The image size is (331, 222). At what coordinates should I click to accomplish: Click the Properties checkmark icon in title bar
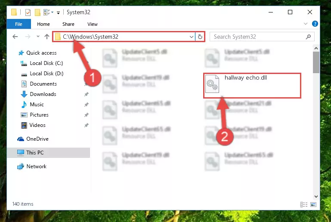click(28, 12)
